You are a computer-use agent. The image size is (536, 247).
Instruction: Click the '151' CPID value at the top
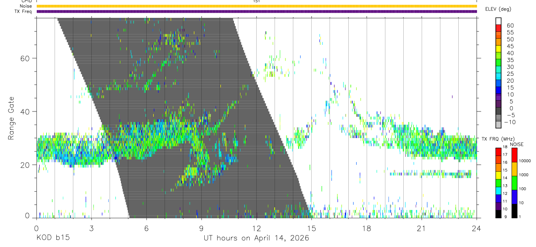coord(256,1)
